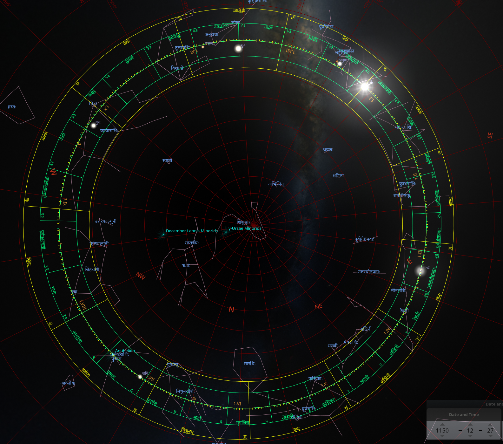Click the γ-Ursae Minorids radiant marker
The height and width of the screenshot is (444, 503).
pos(226,232)
